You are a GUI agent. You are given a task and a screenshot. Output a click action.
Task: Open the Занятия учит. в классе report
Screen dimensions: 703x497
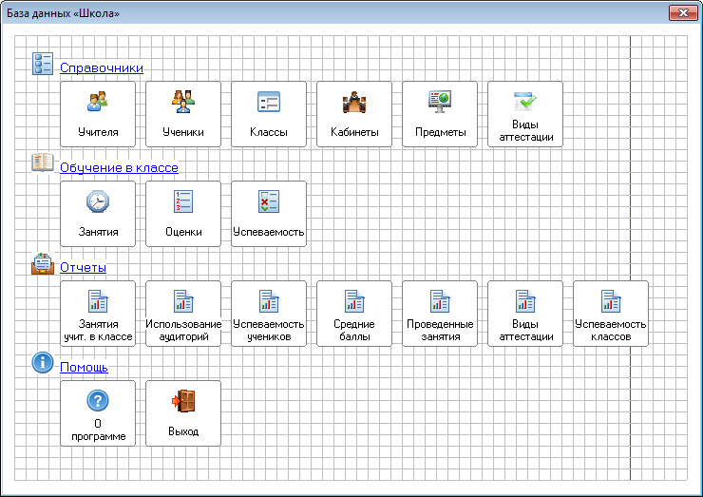click(x=98, y=314)
